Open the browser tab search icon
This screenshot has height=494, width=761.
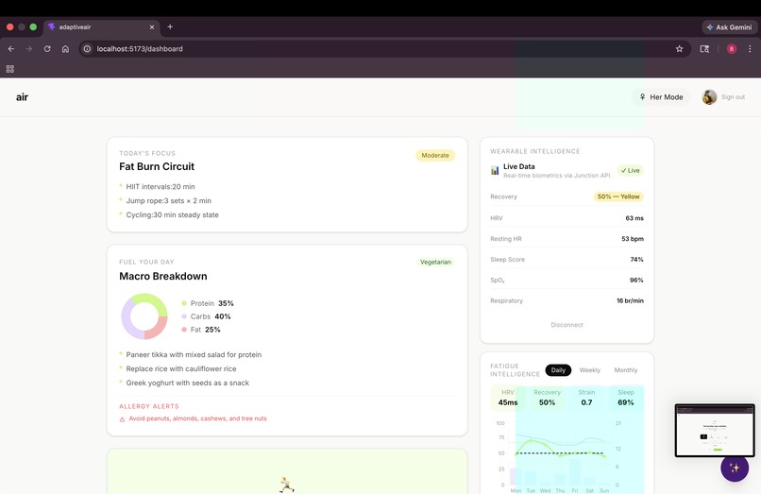click(704, 48)
